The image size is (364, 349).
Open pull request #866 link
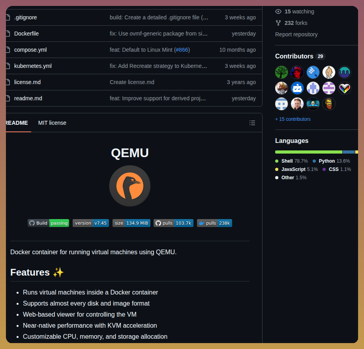182,50
